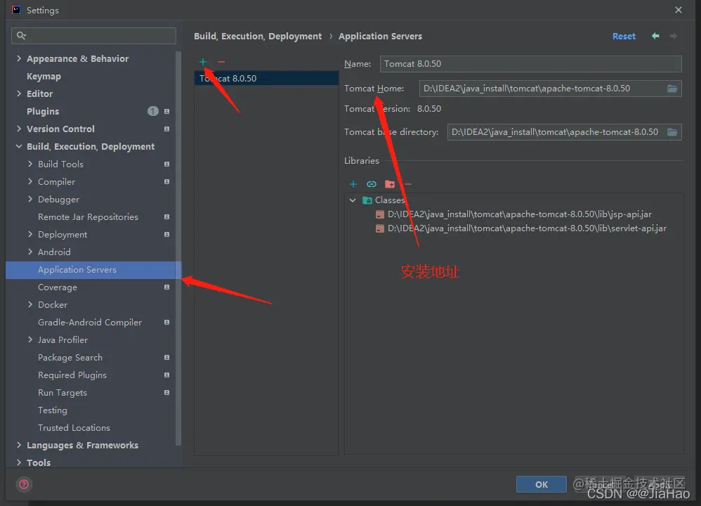This screenshot has width=701, height=506.
Task: Click project-level icon beside Deployment
Action: [166, 235]
